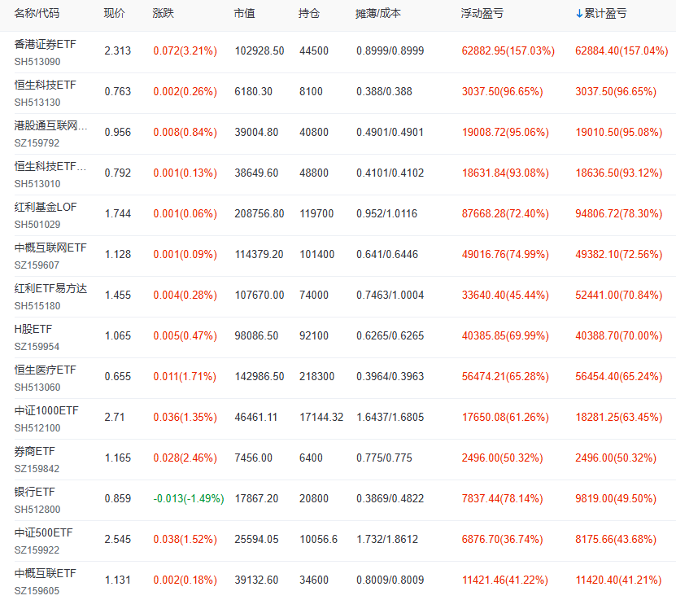
Task: Click price 1.065 for H股ETF
Action: pyautogui.click(x=118, y=335)
